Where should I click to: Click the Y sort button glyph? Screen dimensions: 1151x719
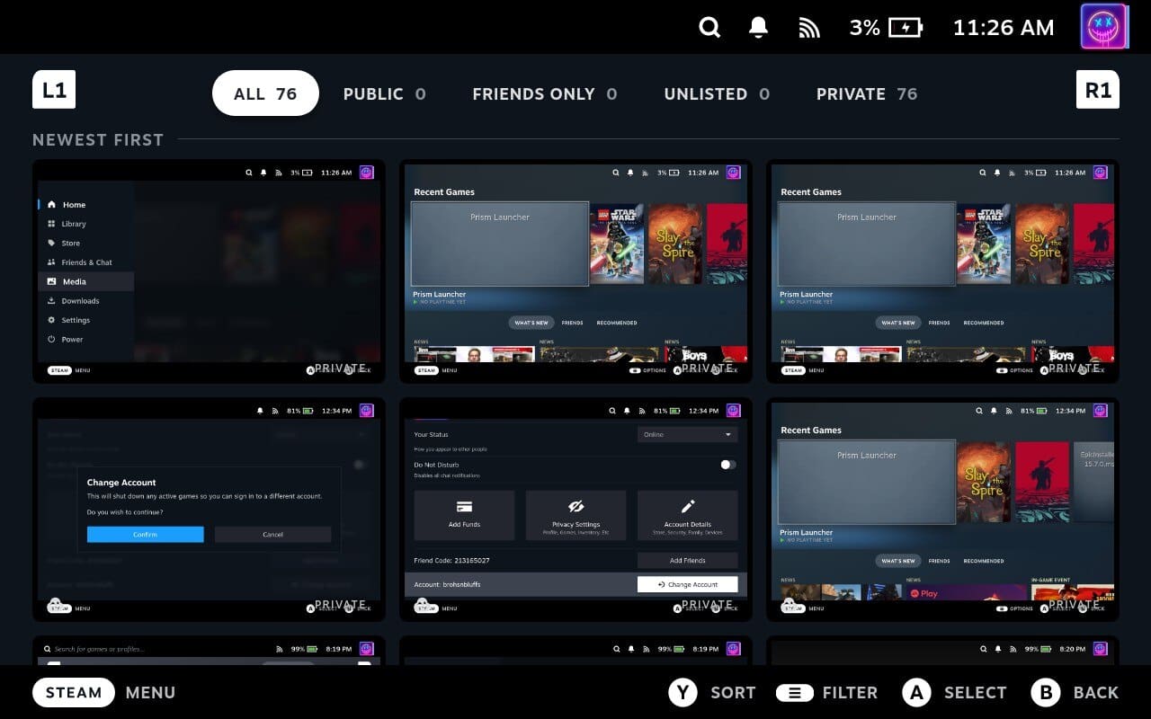[x=683, y=692]
